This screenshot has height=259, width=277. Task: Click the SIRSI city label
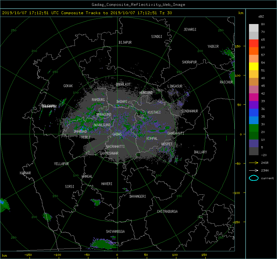[x=70, y=187]
